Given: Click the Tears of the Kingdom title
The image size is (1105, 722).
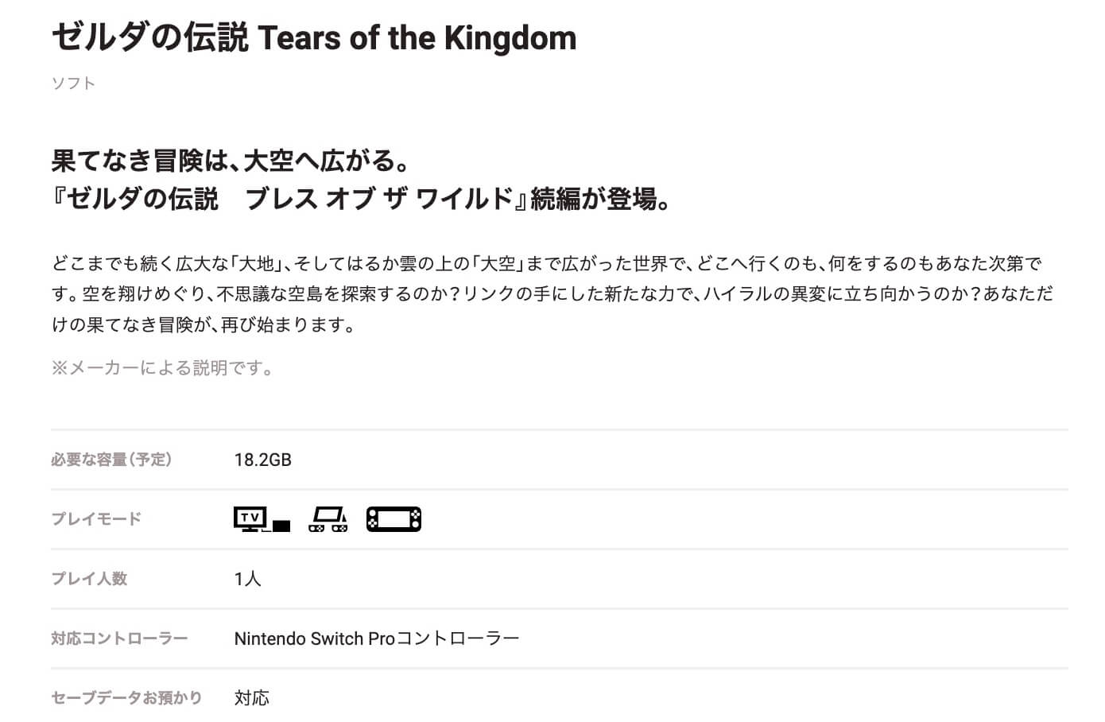Looking at the screenshot, I should pos(314,38).
